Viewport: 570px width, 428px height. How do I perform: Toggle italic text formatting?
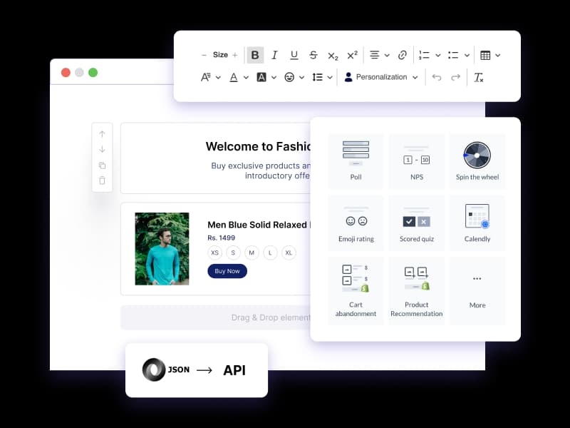(x=274, y=55)
